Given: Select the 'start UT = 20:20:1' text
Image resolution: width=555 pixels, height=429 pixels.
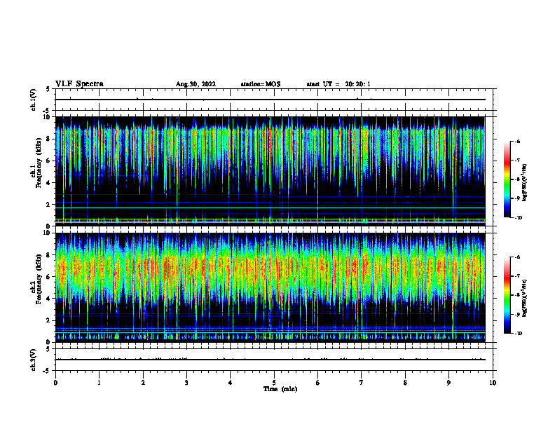Looking at the screenshot, I should tap(338, 84).
